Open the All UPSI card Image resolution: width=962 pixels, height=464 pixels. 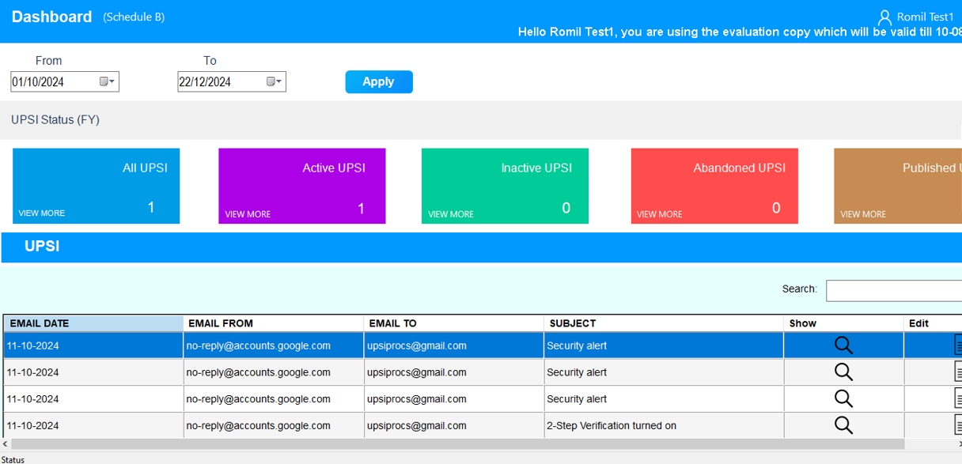[96, 186]
